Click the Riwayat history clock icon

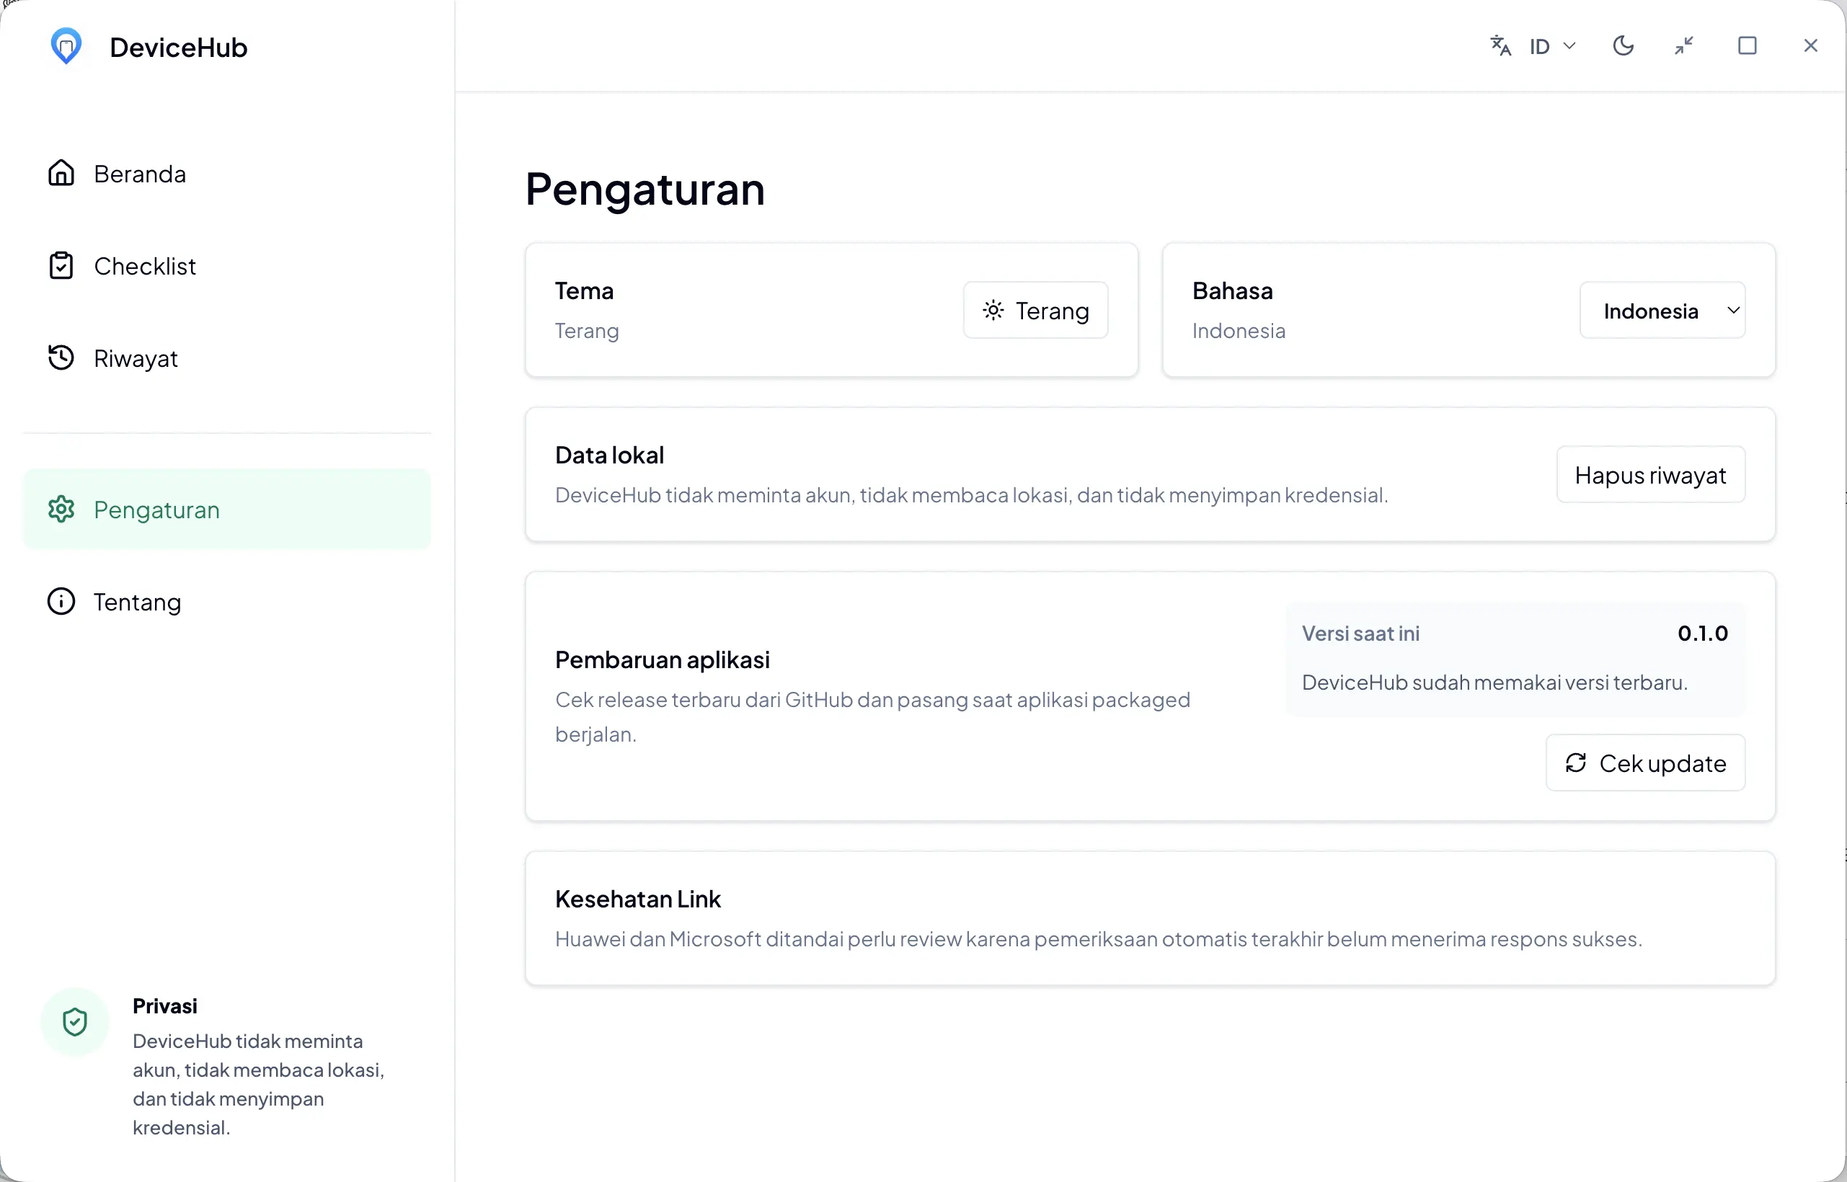(61, 357)
